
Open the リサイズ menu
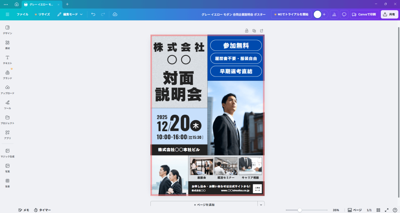click(42, 14)
